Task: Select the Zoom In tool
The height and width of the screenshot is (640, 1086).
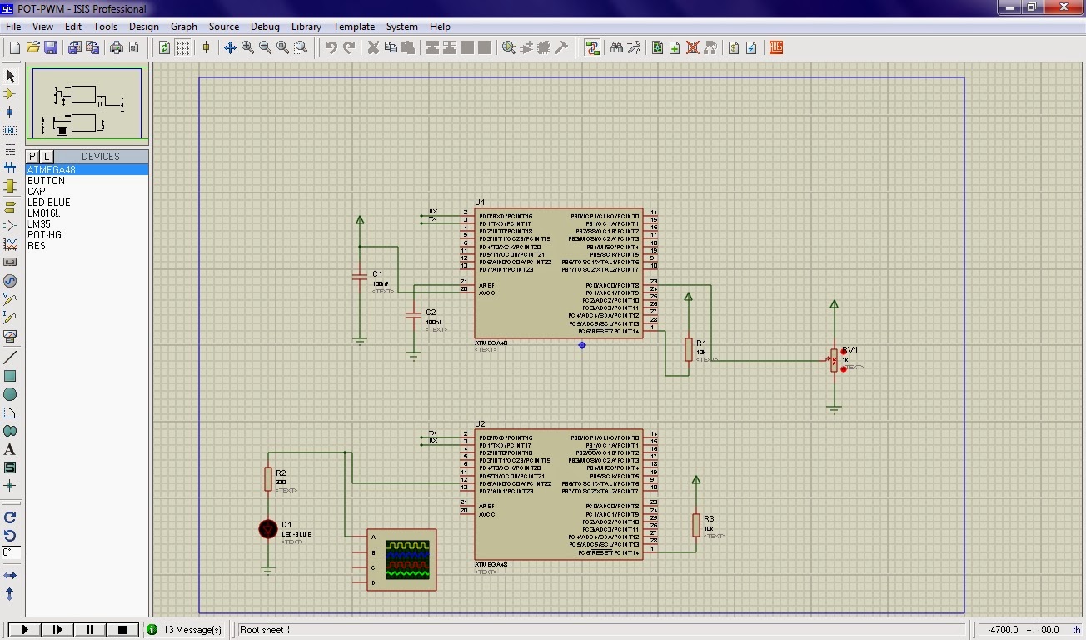Action: click(x=246, y=47)
